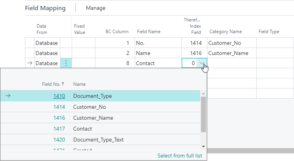
Task: Open the Therefore Index Field dropdown arrow
Action: [202, 63]
